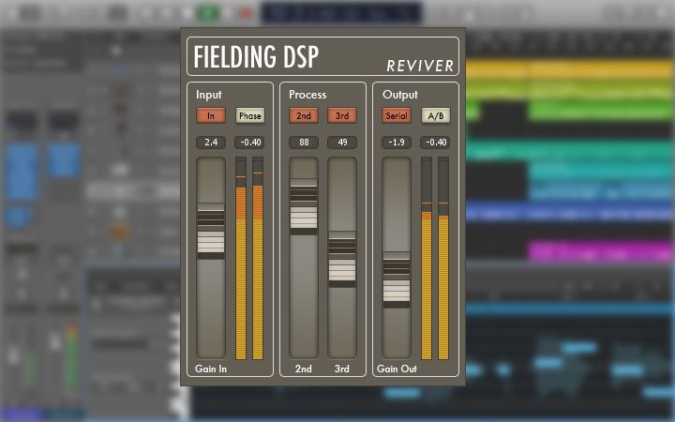Click the left input level meter
This screenshot has height=422, width=675.
pos(241,259)
